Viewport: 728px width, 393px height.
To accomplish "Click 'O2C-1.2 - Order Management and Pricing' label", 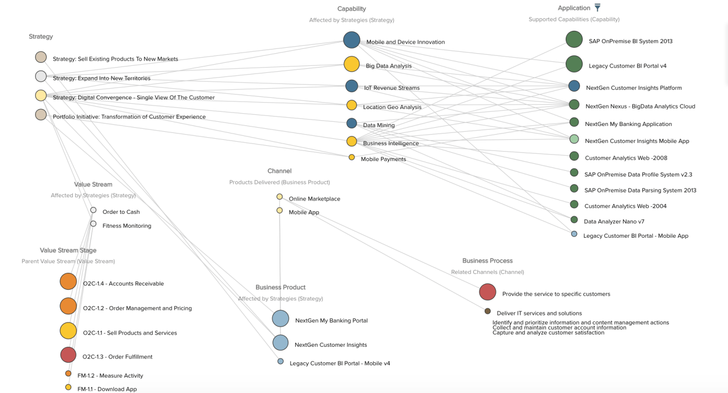I will (x=137, y=308).
